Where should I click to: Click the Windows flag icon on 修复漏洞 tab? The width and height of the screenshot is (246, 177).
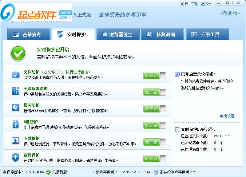(x=149, y=34)
